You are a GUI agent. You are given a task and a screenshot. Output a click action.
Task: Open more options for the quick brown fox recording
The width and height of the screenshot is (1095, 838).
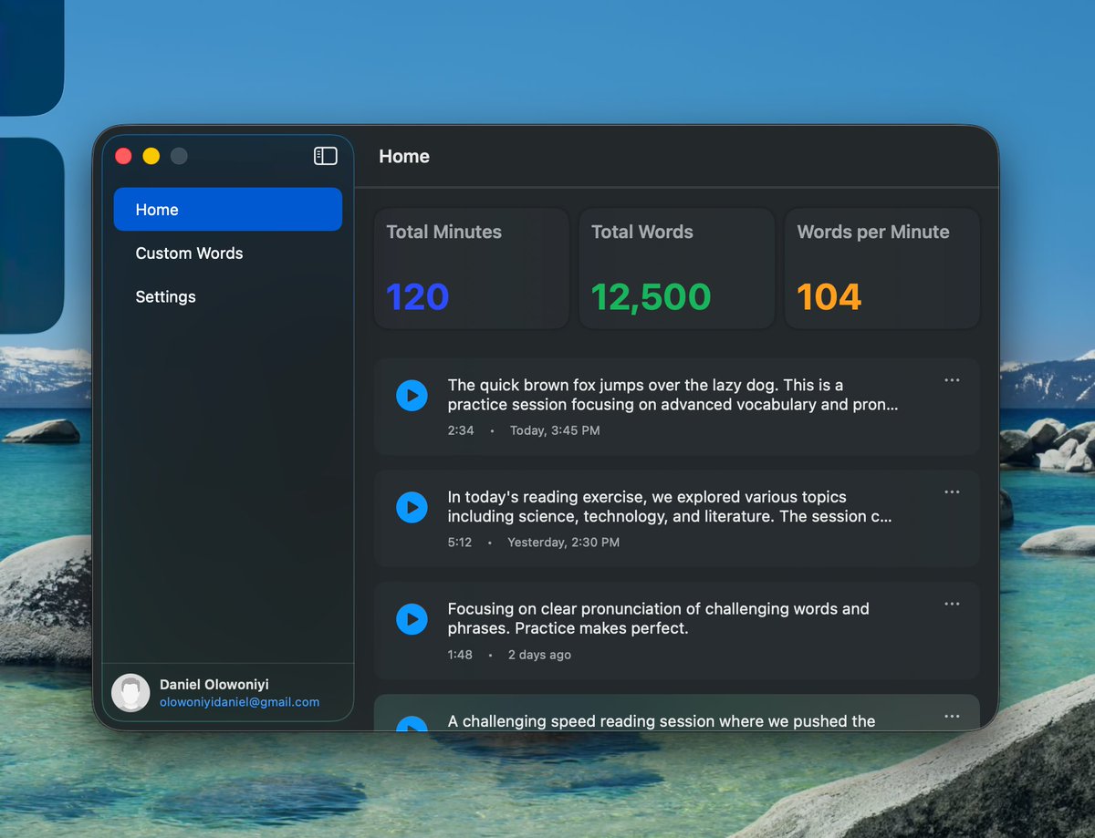point(952,380)
